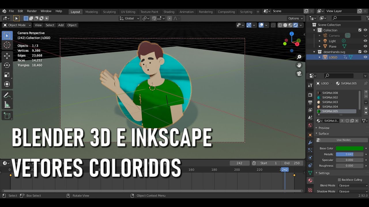Open the File menu

click(11, 11)
